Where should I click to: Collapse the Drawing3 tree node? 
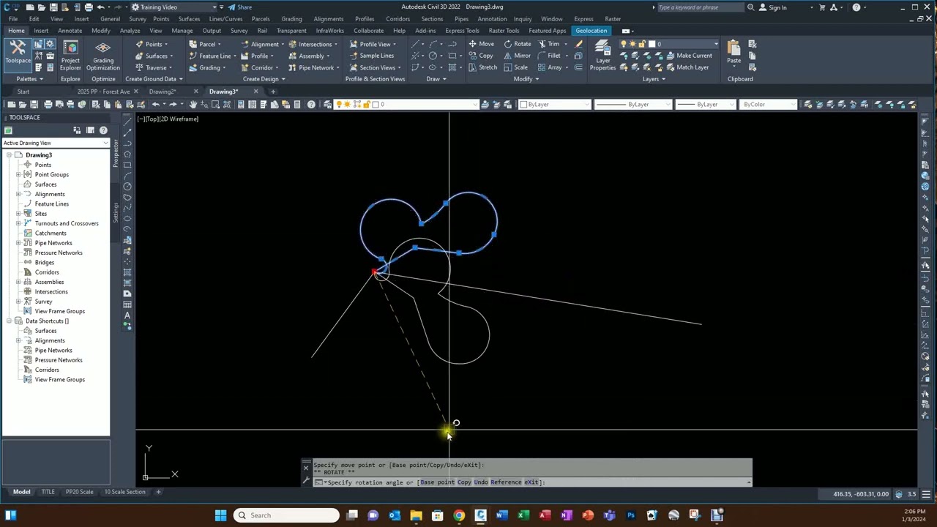coord(9,155)
